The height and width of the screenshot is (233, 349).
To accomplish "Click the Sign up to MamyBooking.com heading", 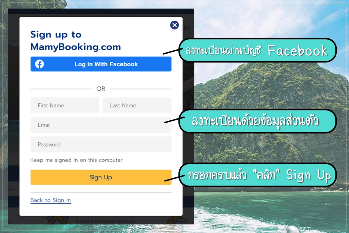I will tap(76, 41).
